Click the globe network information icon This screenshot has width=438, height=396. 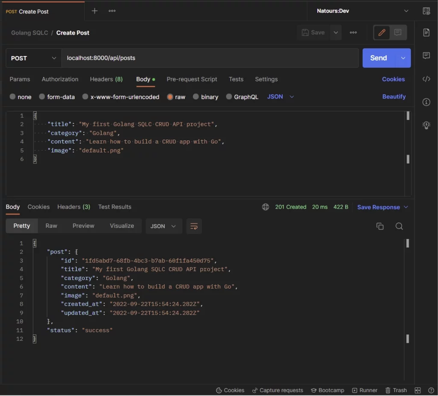265,207
